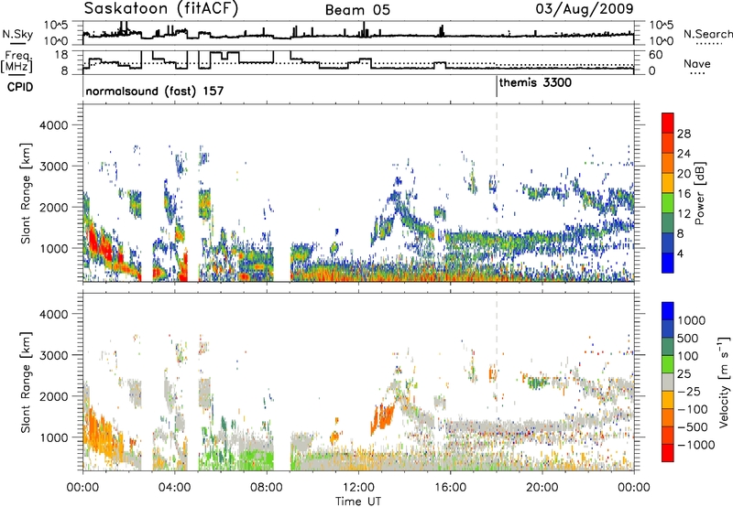Click the 12 tick on the Power colorbar
This screenshot has height=507, width=733.
coord(684,214)
